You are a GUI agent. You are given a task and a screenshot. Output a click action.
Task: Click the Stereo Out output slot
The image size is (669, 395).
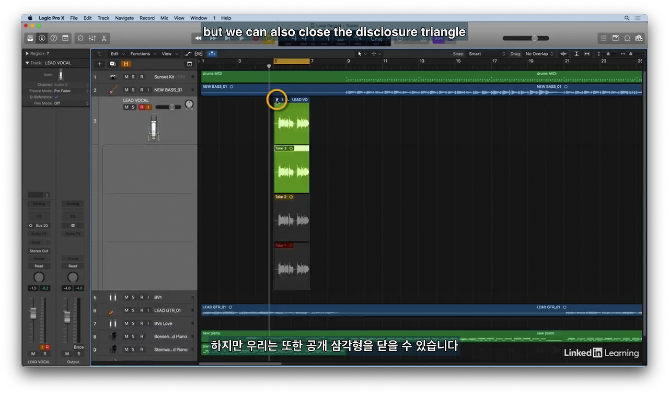point(39,251)
